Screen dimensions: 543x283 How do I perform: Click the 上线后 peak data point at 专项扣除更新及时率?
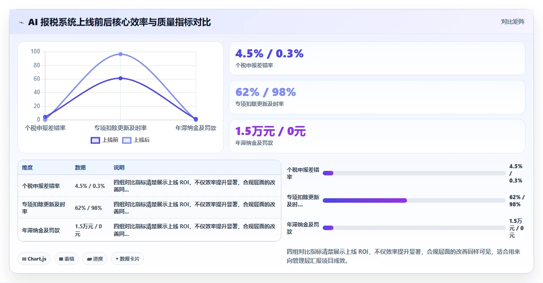[120, 54]
